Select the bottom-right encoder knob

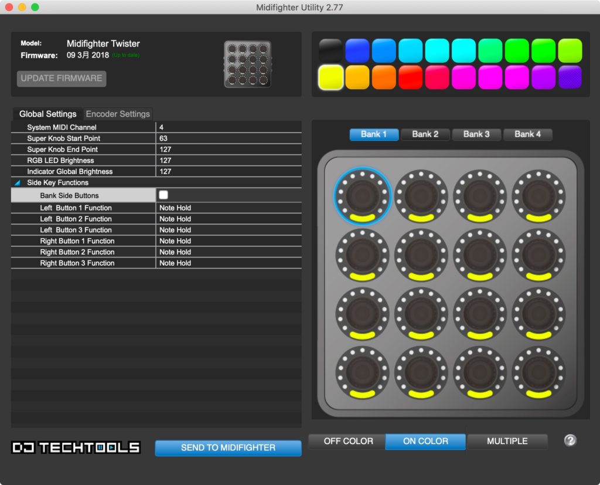pos(538,372)
